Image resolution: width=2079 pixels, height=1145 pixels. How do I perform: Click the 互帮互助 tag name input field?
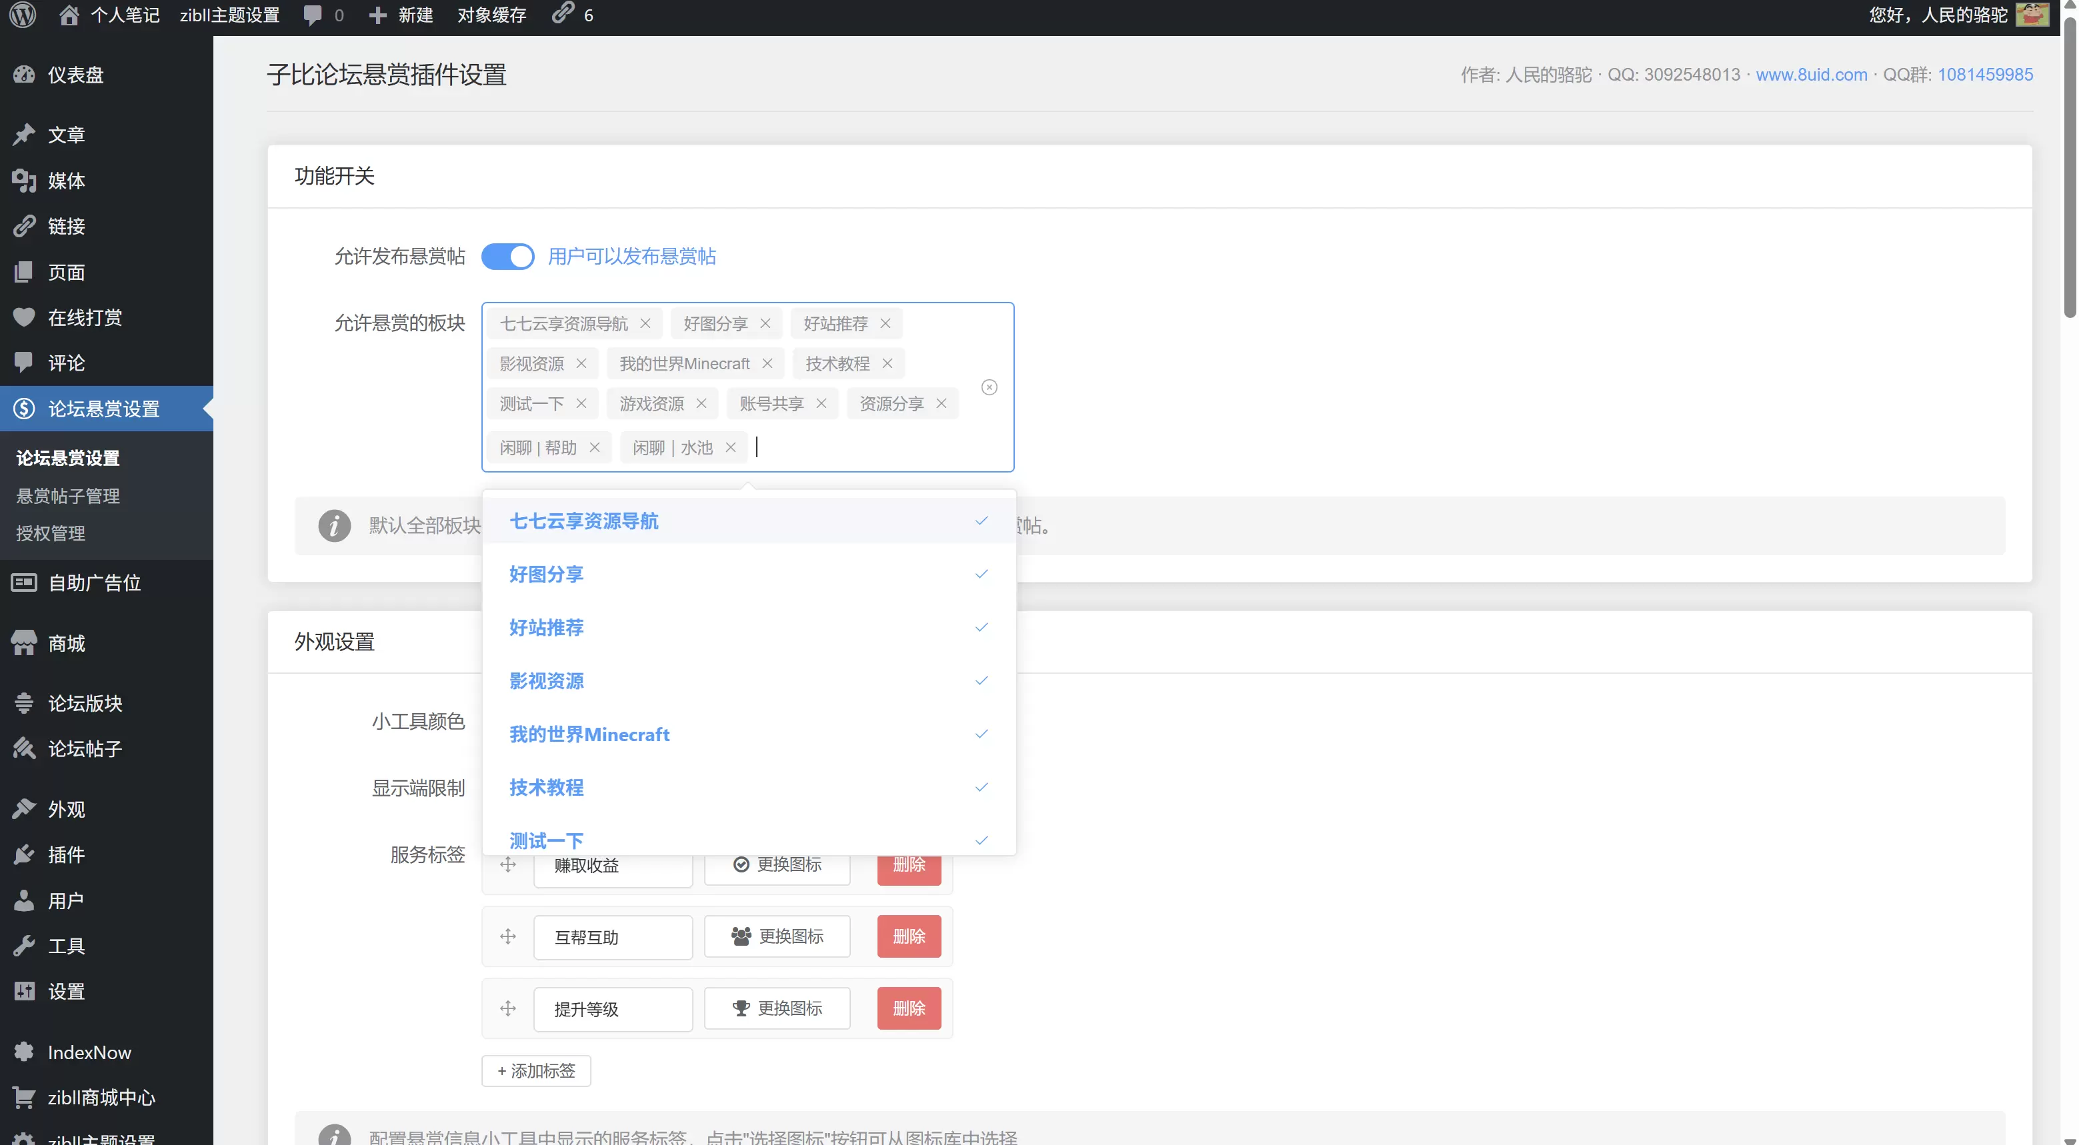(613, 937)
